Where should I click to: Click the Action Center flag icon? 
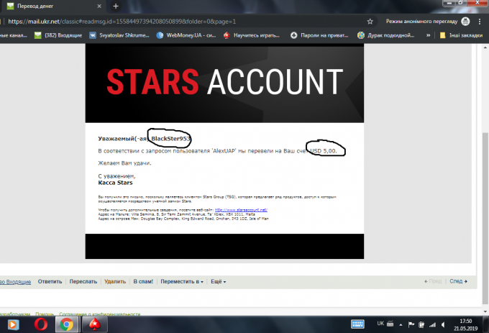[x=411, y=324]
